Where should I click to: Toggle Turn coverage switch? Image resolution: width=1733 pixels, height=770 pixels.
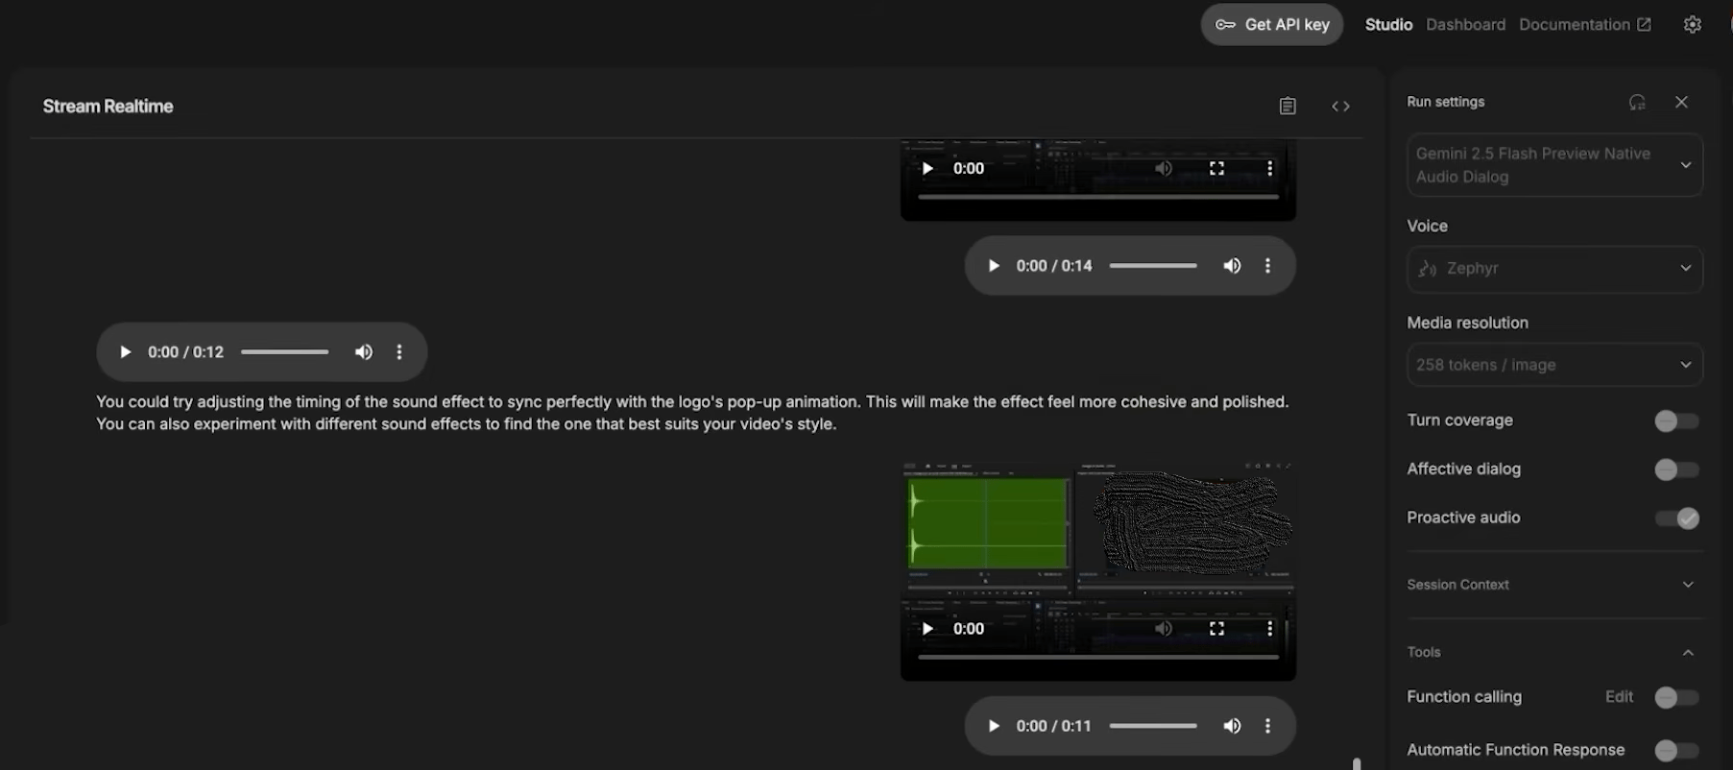(1676, 421)
